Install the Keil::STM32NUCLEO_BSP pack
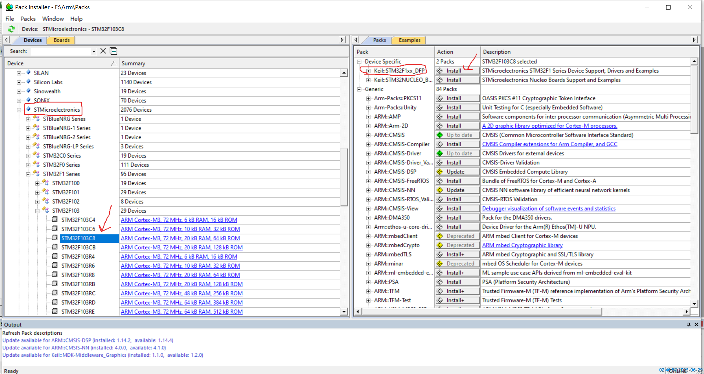The width and height of the screenshot is (704, 374). click(x=458, y=80)
